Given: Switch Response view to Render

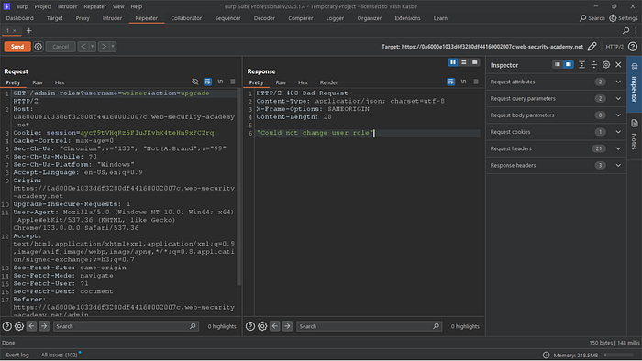Looking at the screenshot, I should pos(328,82).
